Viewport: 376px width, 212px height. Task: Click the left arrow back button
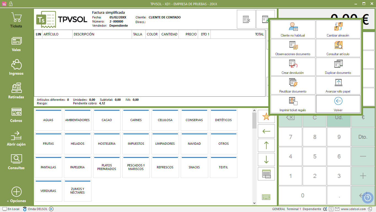(266, 131)
